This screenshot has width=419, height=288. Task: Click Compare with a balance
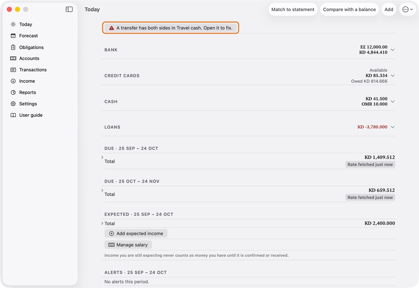pos(349,9)
